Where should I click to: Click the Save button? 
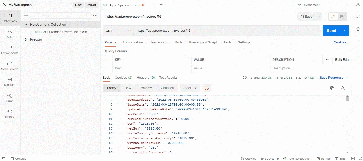(306, 17)
